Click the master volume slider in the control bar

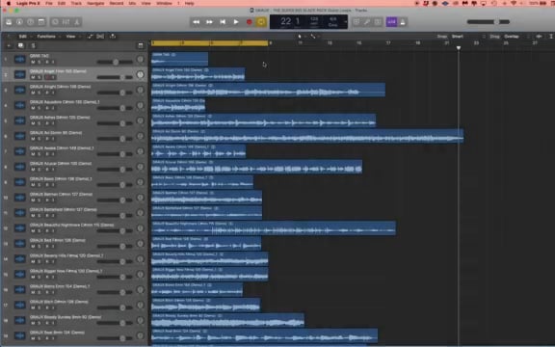pos(489,22)
